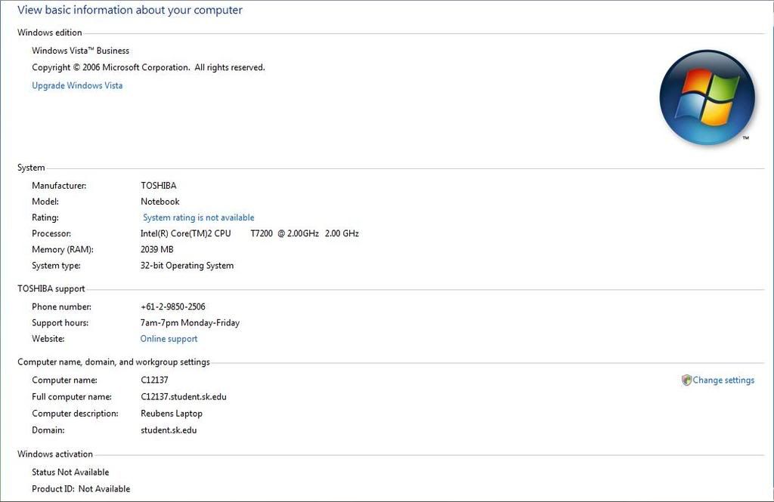Click the TOSHIBA manufacturer value
774x502 pixels.
tap(159, 186)
